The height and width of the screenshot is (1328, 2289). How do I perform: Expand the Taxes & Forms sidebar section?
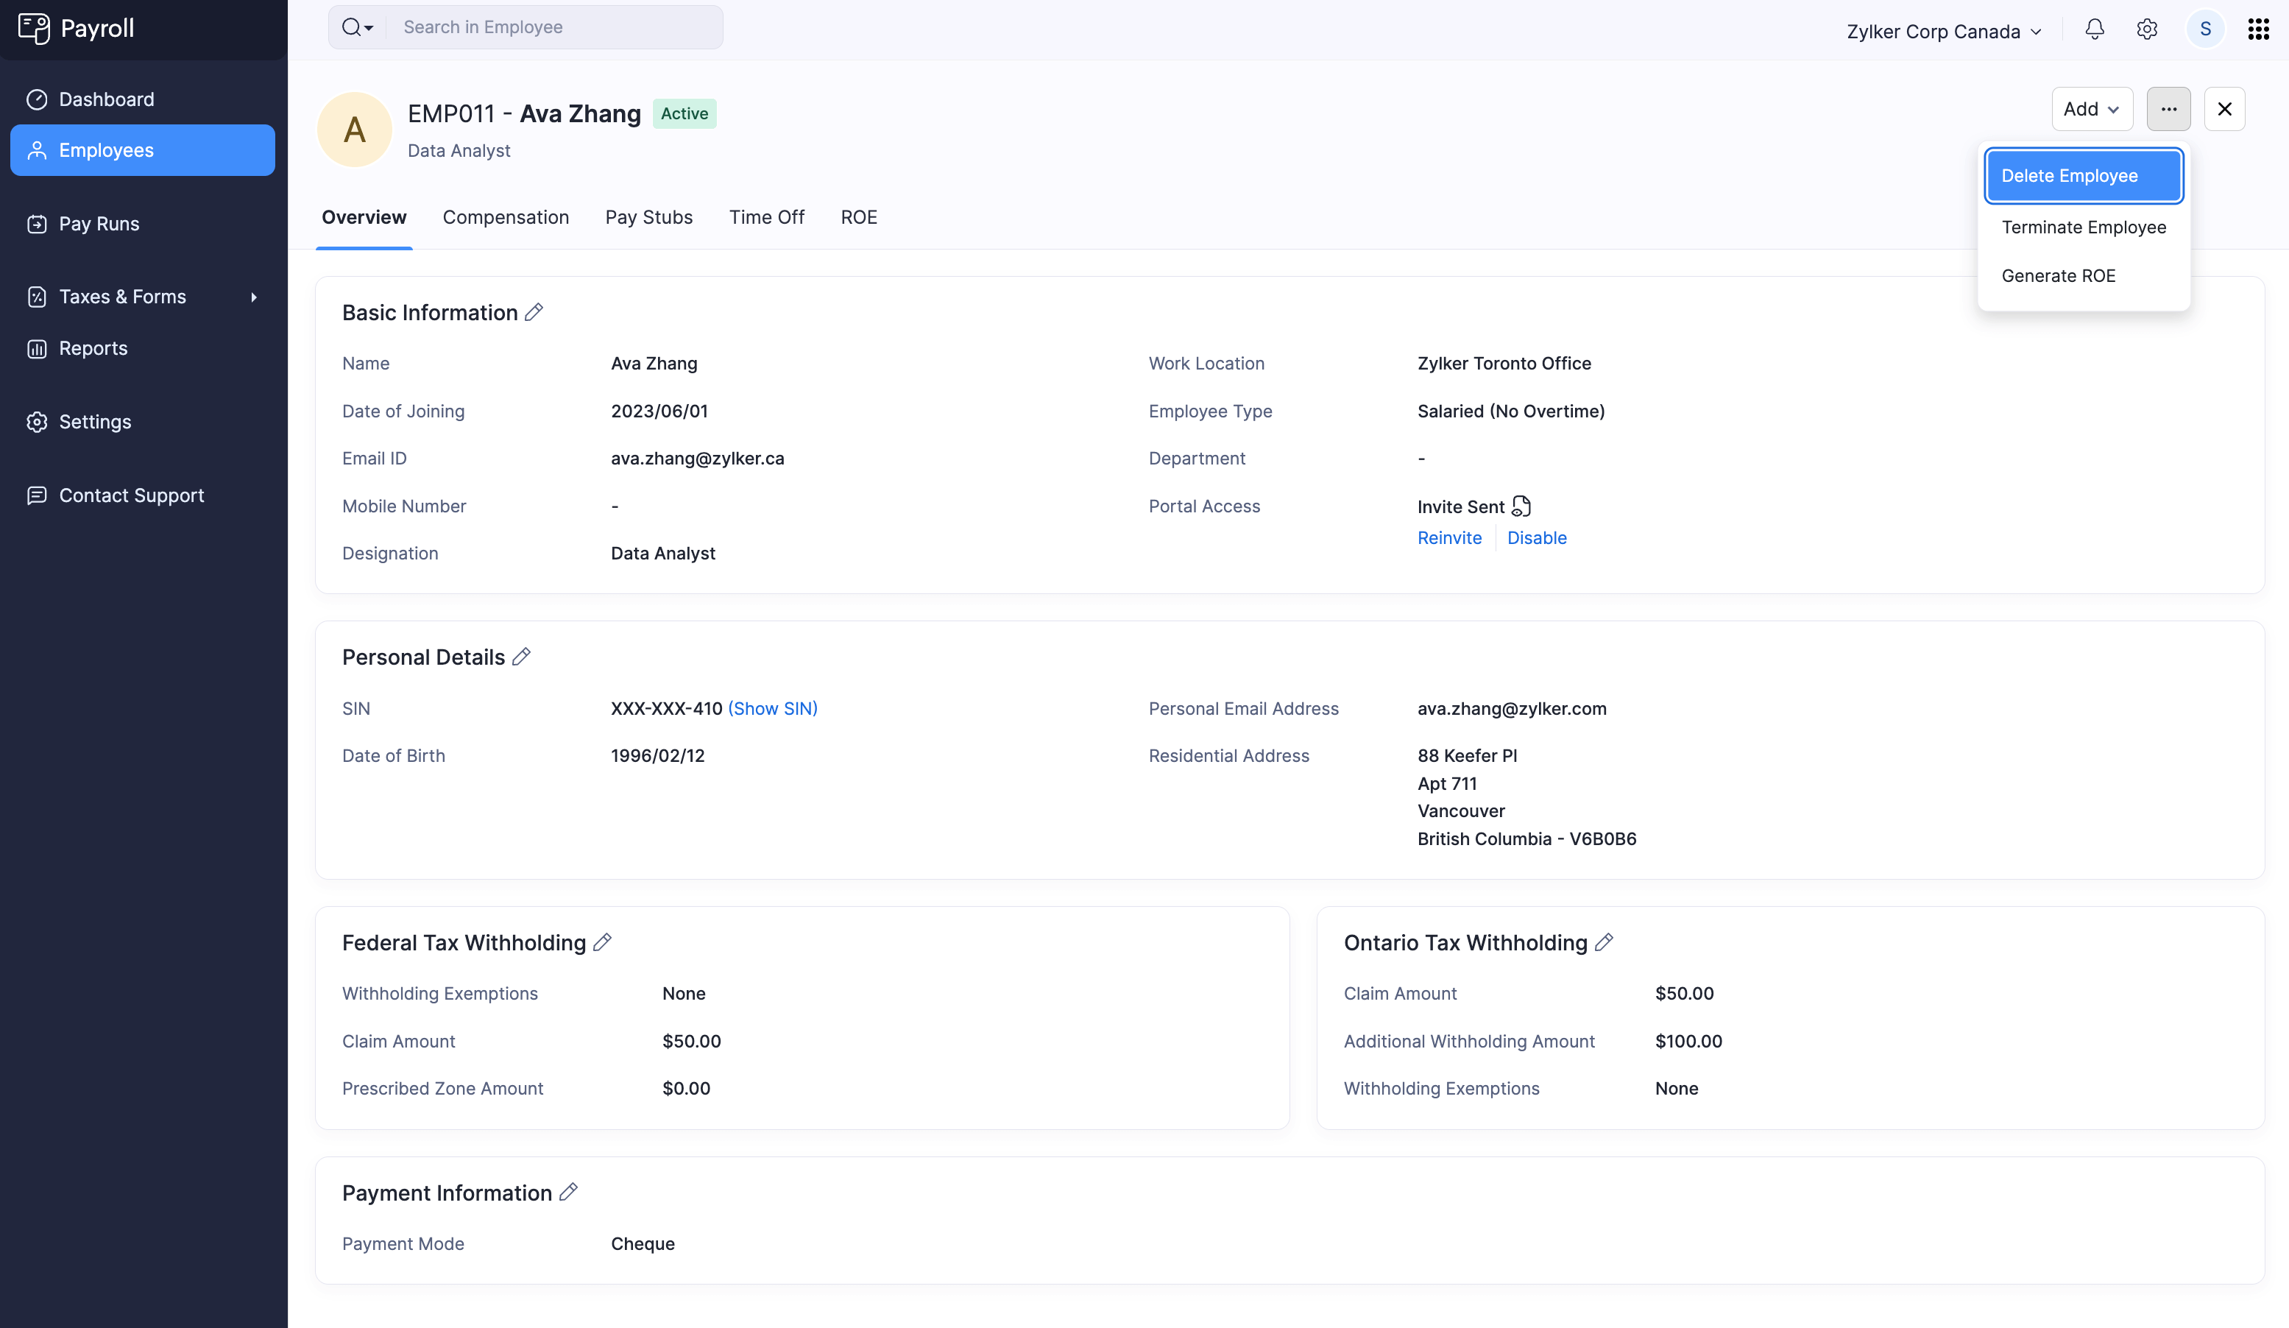click(x=252, y=297)
